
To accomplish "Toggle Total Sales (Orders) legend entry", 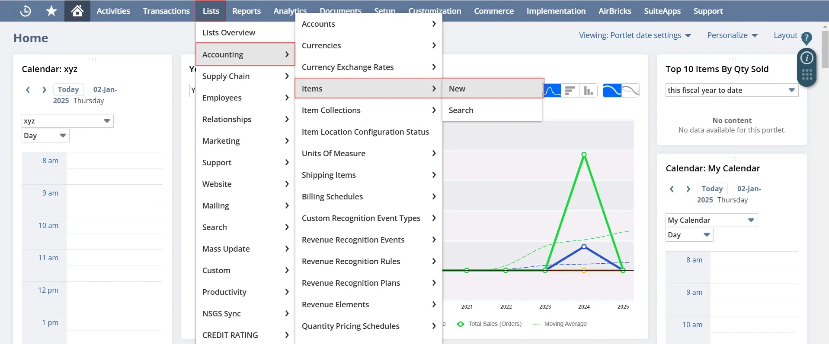I will tap(489, 324).
